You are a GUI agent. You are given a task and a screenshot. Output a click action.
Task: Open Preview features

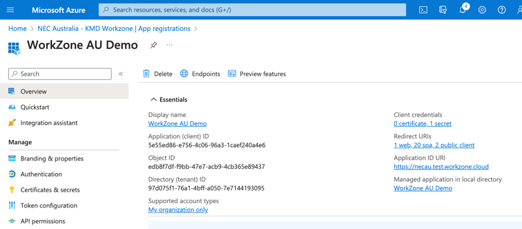point(257,74)
